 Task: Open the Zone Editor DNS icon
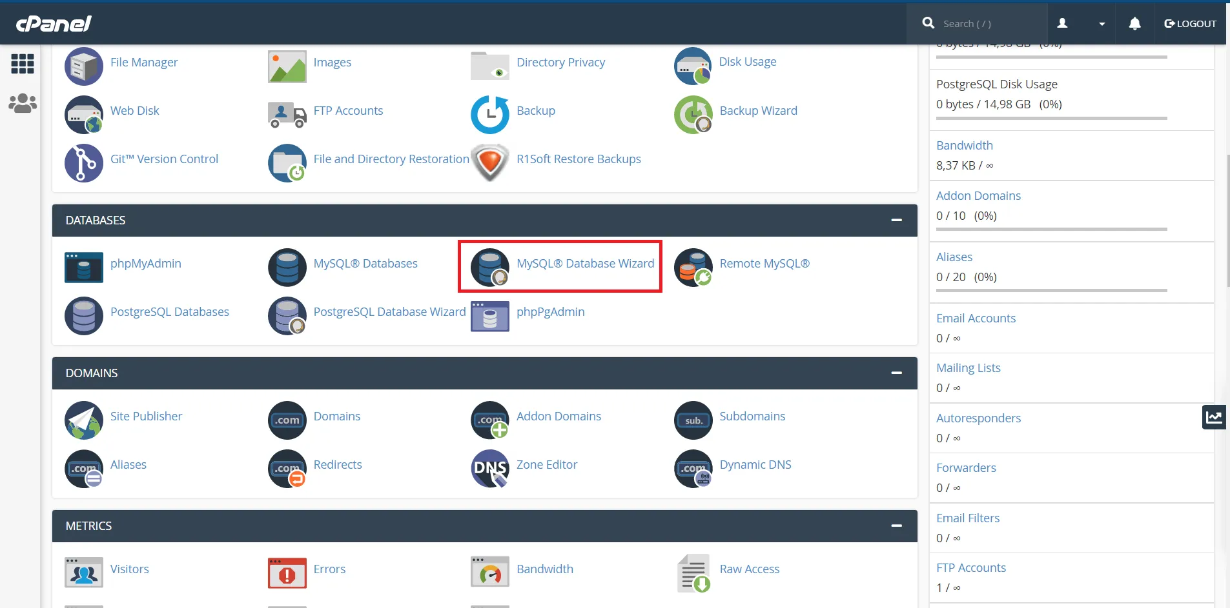(490, 468)
